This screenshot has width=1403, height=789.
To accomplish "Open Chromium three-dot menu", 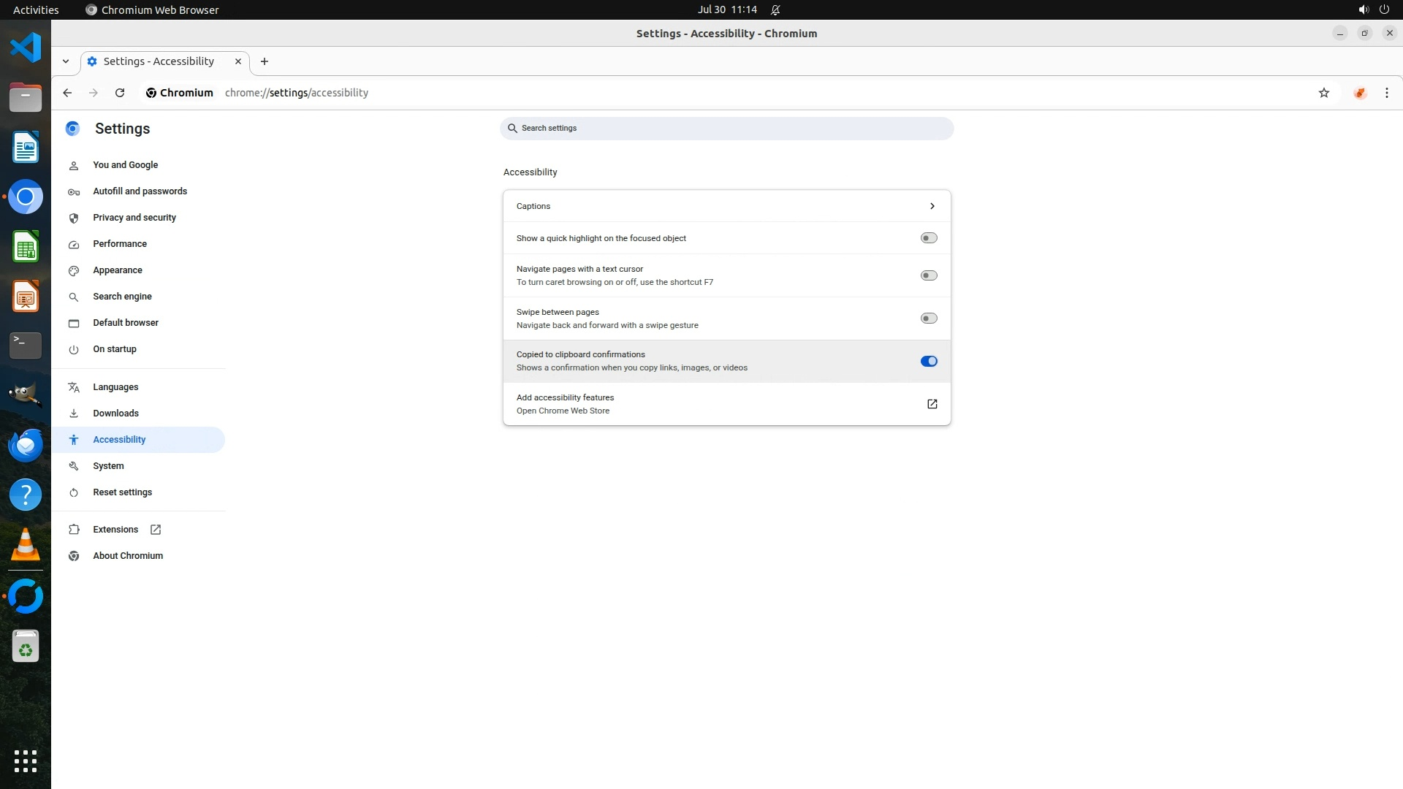I will pyautogui.click(x=1386, y=93).
